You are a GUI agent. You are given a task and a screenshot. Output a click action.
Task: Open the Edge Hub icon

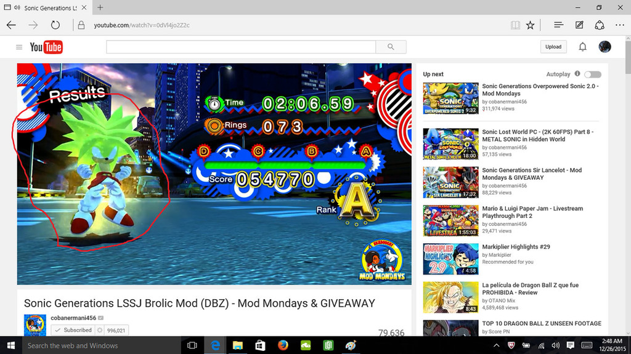click(558, 25)
